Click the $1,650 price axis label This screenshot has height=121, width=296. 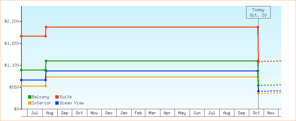(x=12, y=44)
